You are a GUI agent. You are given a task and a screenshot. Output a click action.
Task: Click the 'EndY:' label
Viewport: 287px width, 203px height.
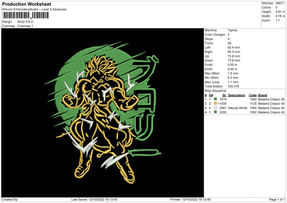[x=209, y=69]
